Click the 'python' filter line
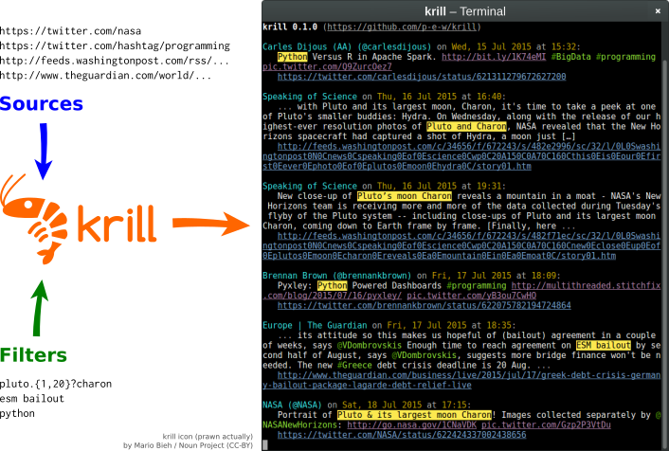The width and height of the screenshot is (669, 451). tap(17, 413)
